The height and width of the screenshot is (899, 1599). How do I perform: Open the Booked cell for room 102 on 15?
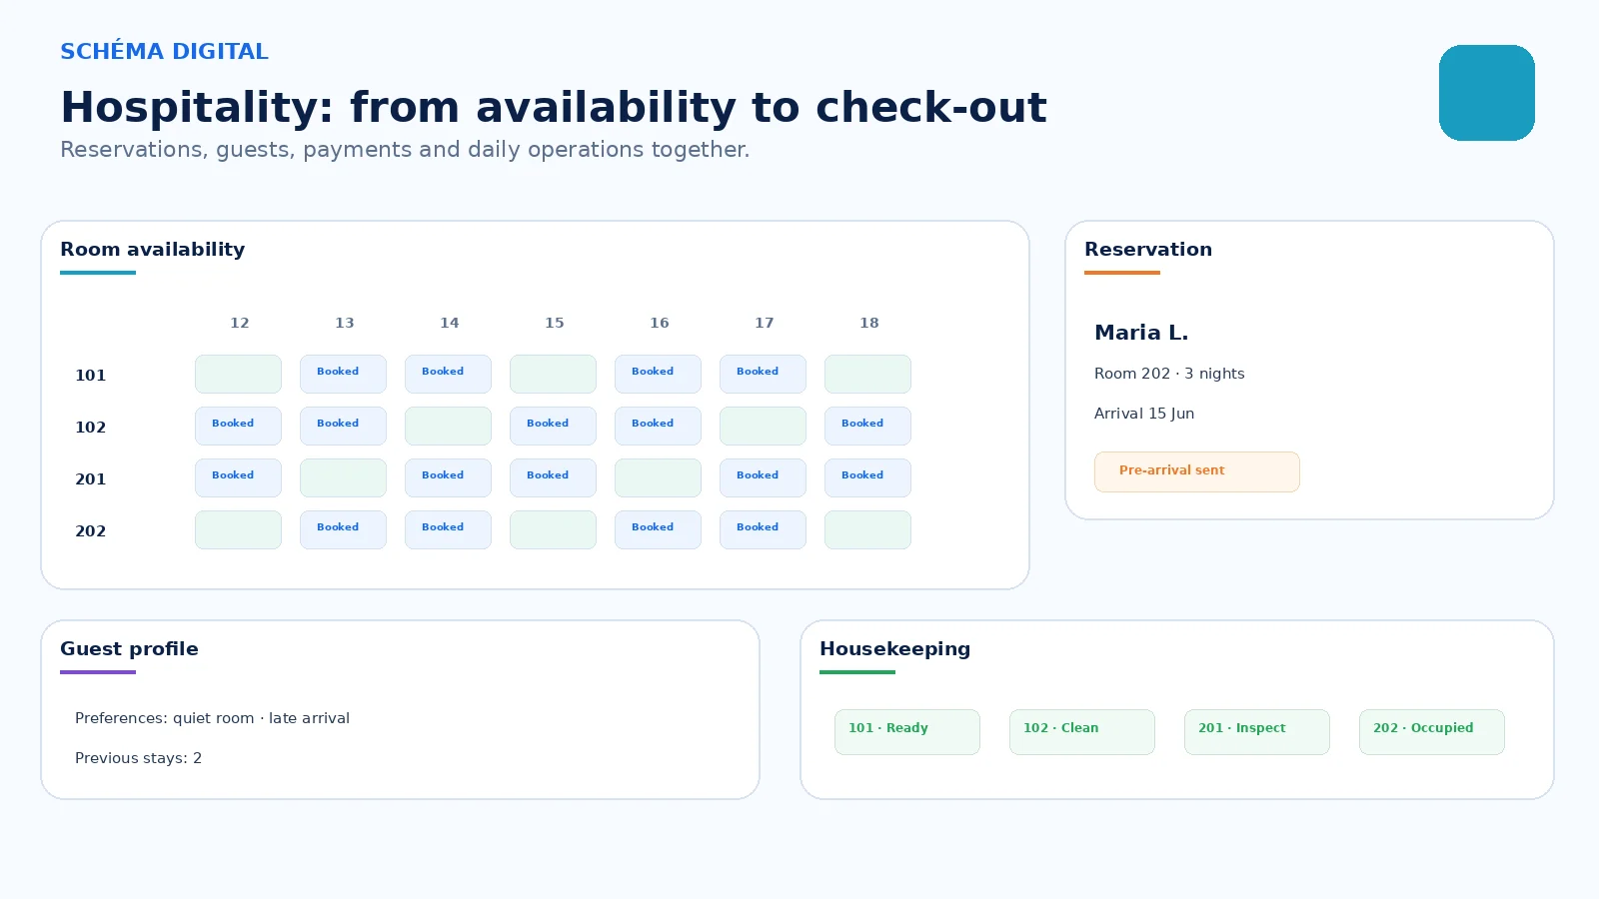click(x=553, y=426)
